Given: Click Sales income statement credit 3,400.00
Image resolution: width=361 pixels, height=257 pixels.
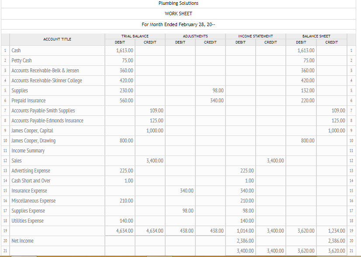Looking at the screenshot, I should pos(271,161).
